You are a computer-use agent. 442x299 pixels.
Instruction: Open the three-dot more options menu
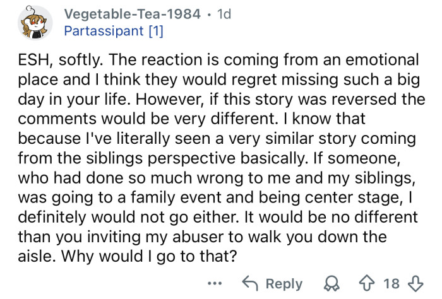tap(216, 283)
